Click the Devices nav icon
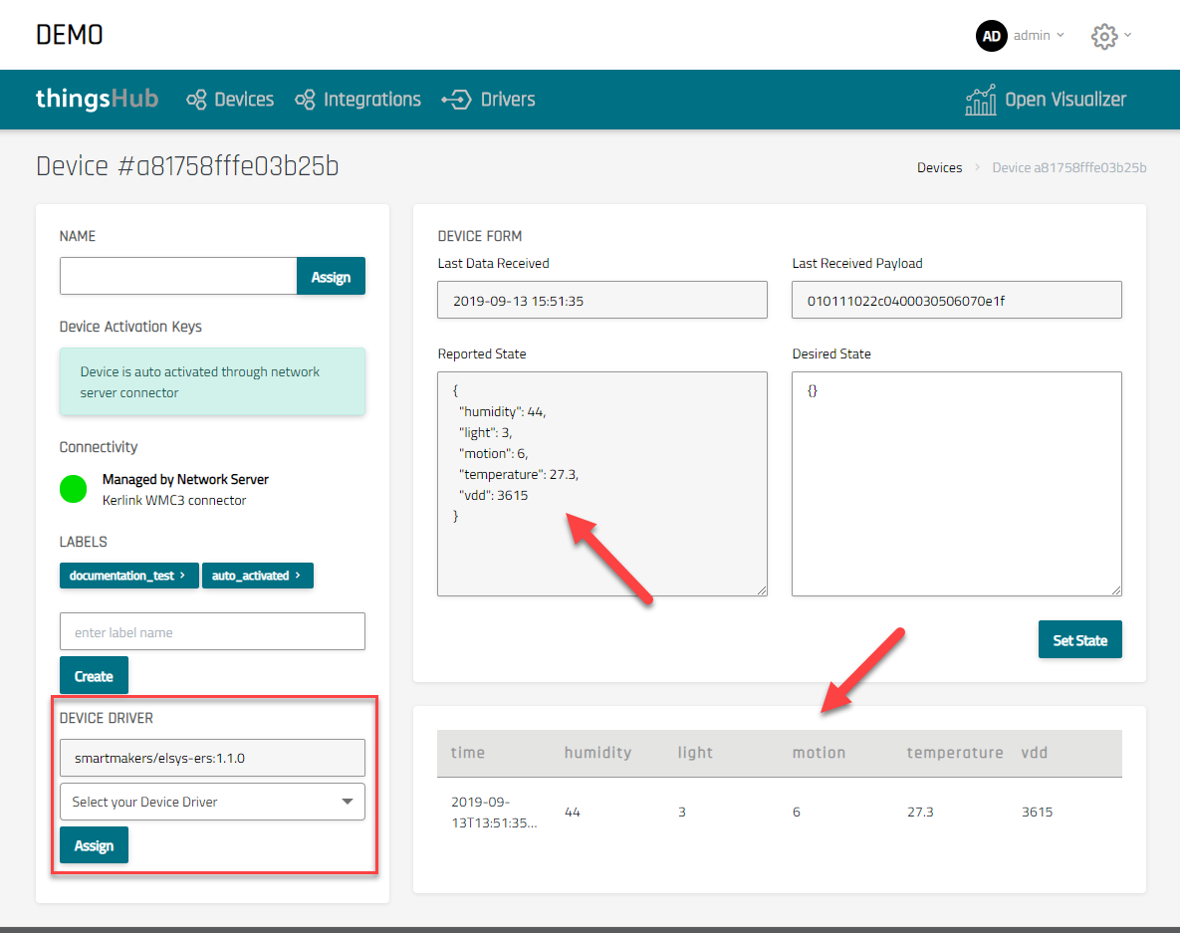This screenshot has height=933, width=1180. click(197, 100)
